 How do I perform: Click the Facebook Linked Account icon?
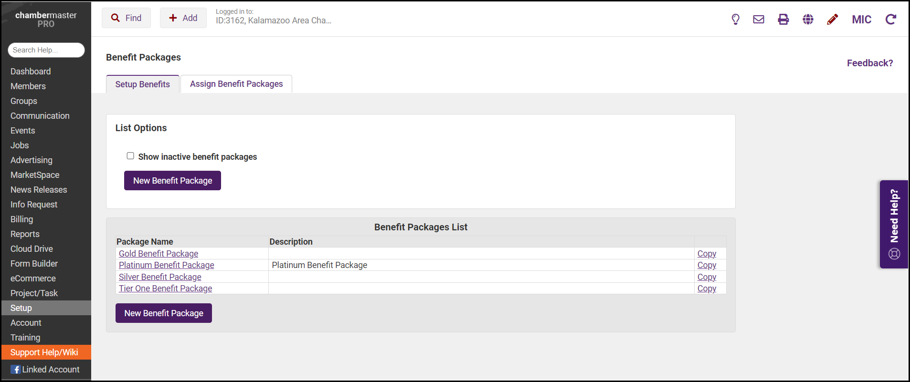15,370
